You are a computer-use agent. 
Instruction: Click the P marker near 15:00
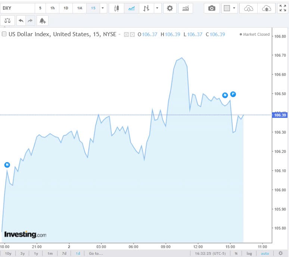233,94
